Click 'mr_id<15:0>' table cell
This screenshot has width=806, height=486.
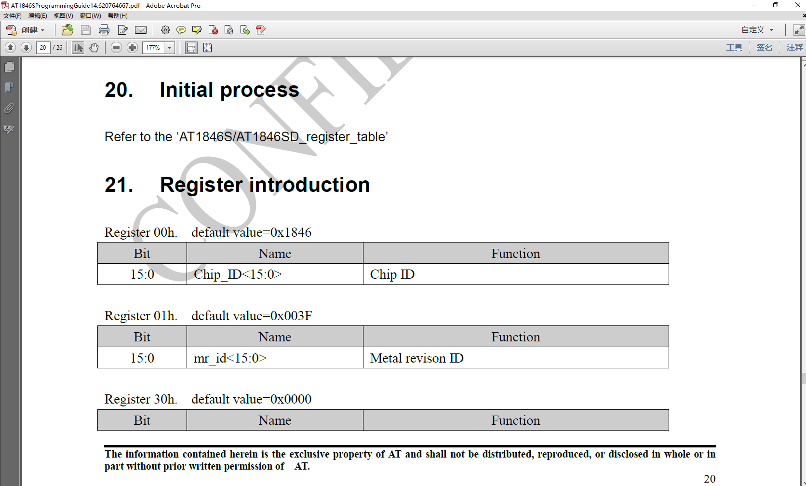click(x=275, y=358)
